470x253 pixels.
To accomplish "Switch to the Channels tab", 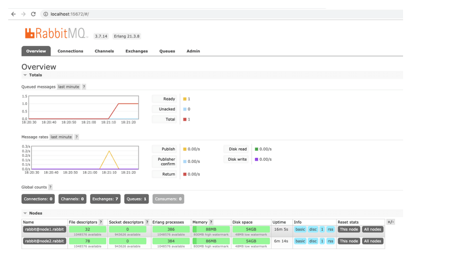I will coord(104,51).
